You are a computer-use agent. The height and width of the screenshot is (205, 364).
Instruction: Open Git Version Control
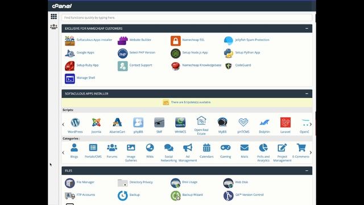click(243, 195)
